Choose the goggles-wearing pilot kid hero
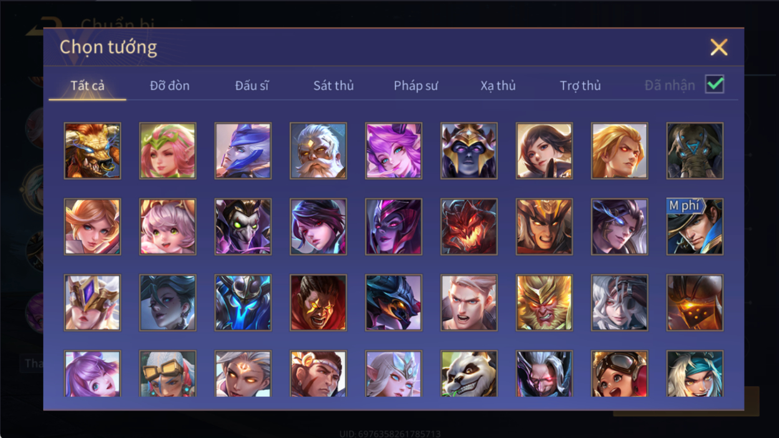This screenshot has height=438, width=779. tap(619, 373)
